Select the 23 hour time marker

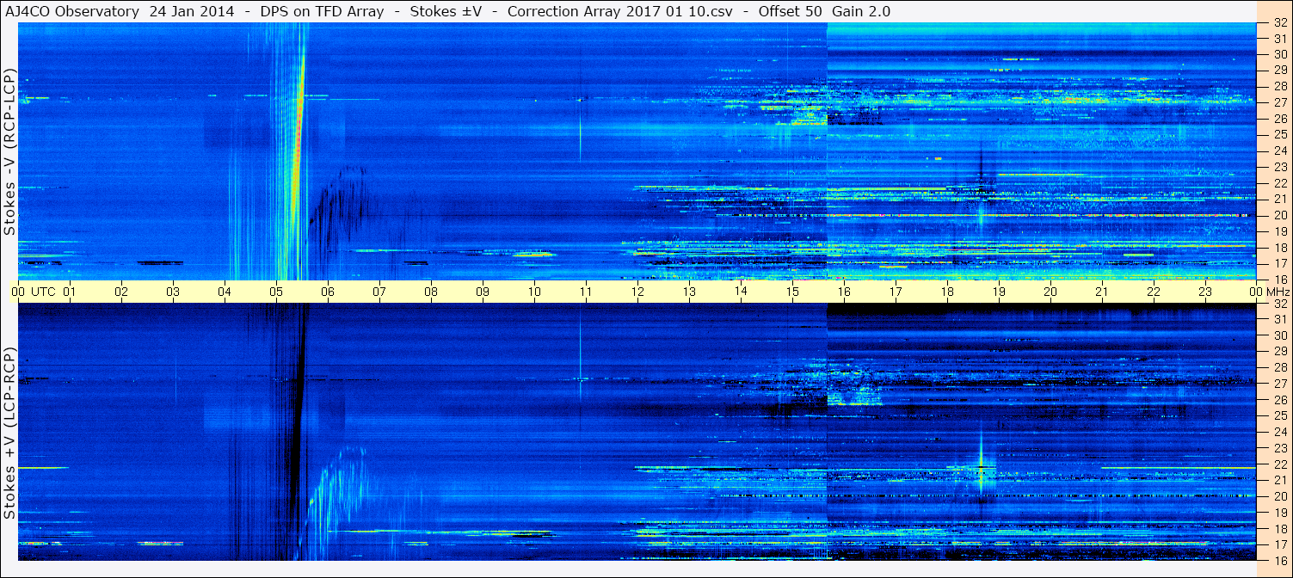(1205, 292)
